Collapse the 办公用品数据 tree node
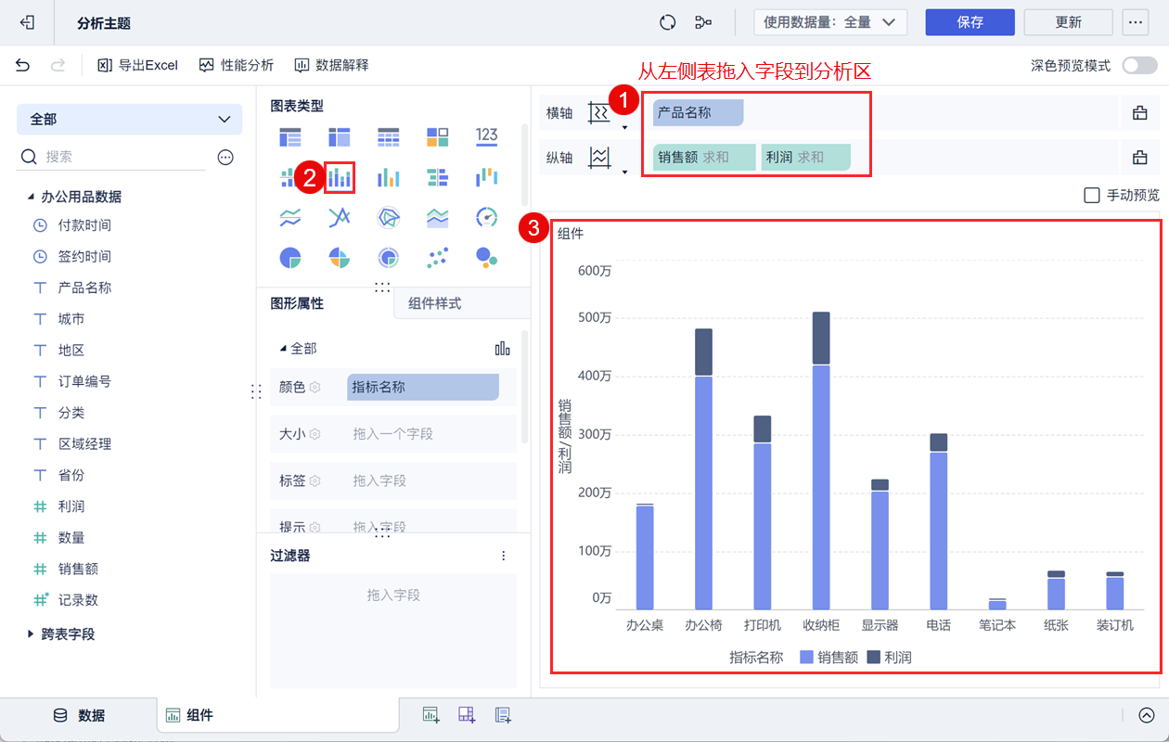 30,198
